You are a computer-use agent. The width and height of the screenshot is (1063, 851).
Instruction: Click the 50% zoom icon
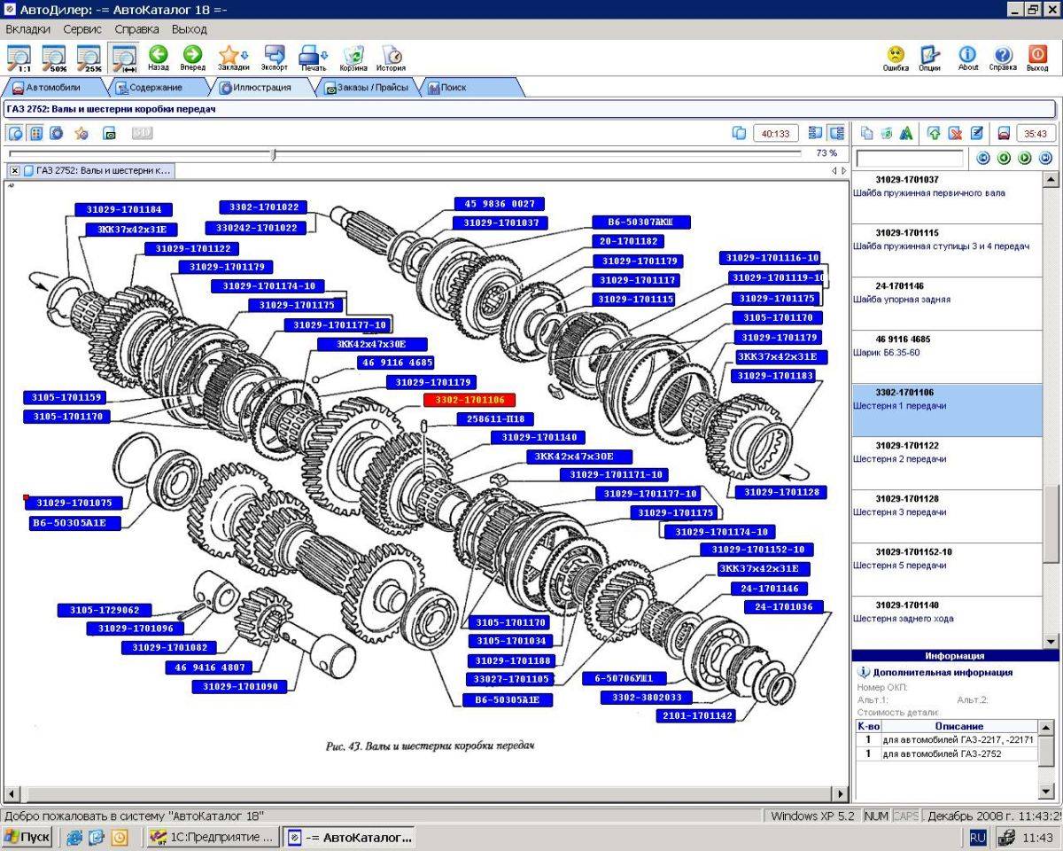(x=54, y=58)
